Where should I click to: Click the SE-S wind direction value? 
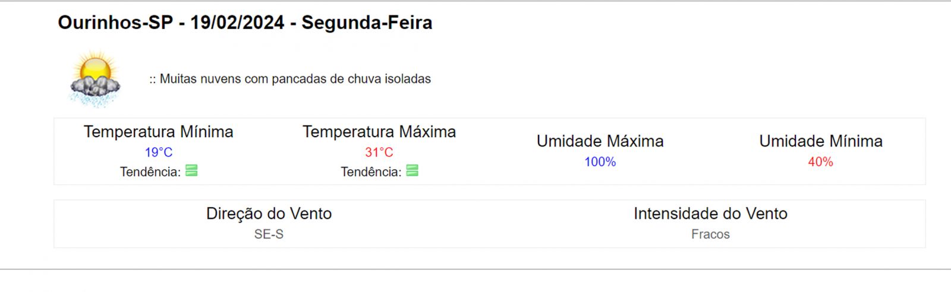point(269,234)
